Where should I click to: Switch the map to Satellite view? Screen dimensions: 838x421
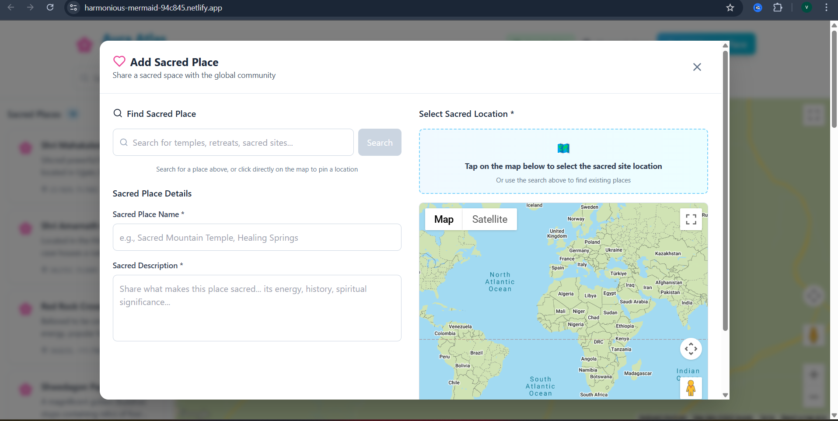click(x=490, y=219)
